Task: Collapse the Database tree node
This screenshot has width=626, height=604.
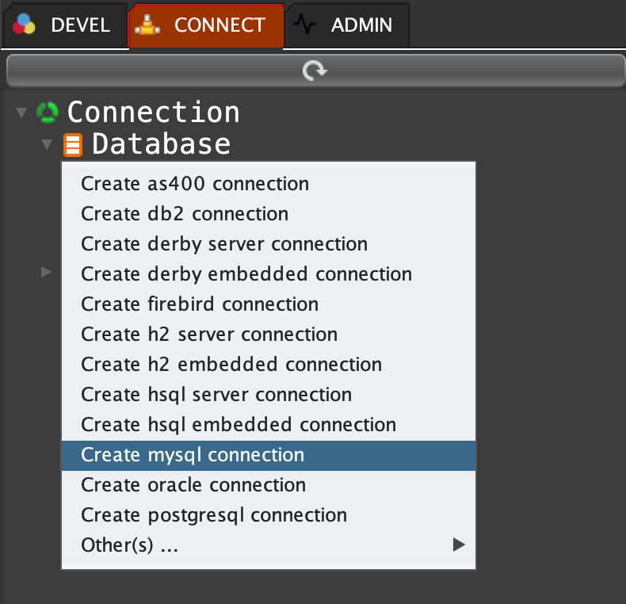Action: pos(47,145)
